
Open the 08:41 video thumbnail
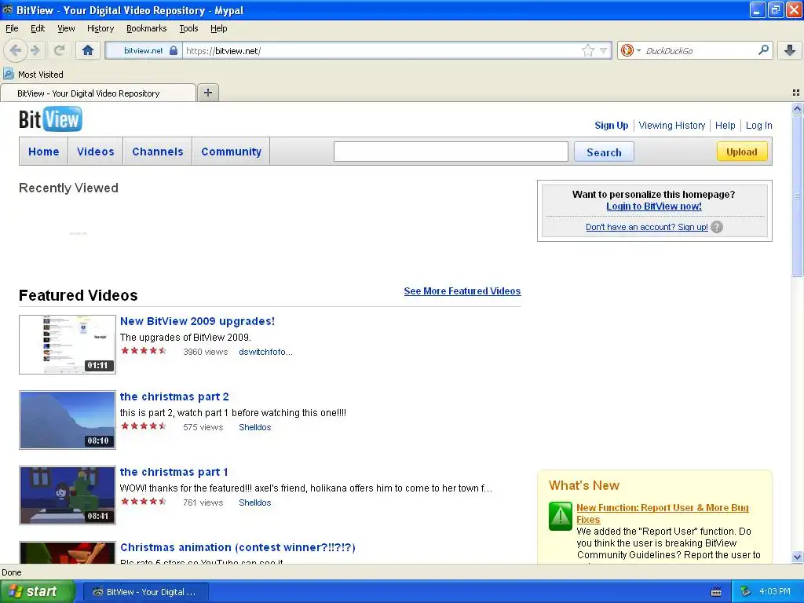(x=68, y=495)
